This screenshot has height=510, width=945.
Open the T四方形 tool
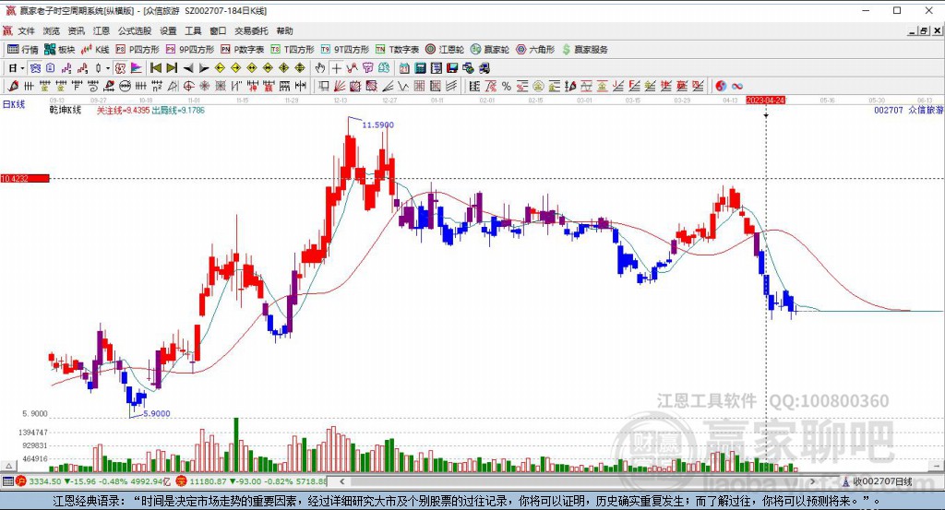point(293,50)
